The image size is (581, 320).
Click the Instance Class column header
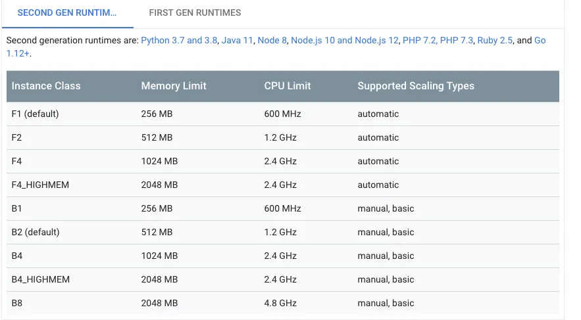tap(46, 86)
